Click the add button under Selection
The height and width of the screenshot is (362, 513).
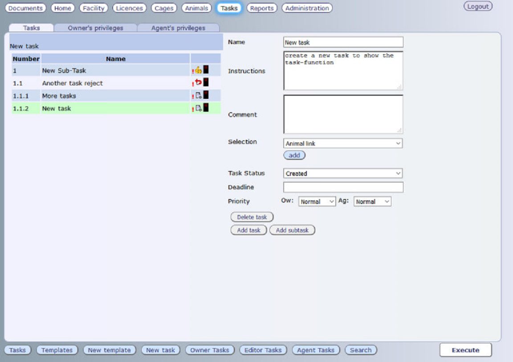294,155
